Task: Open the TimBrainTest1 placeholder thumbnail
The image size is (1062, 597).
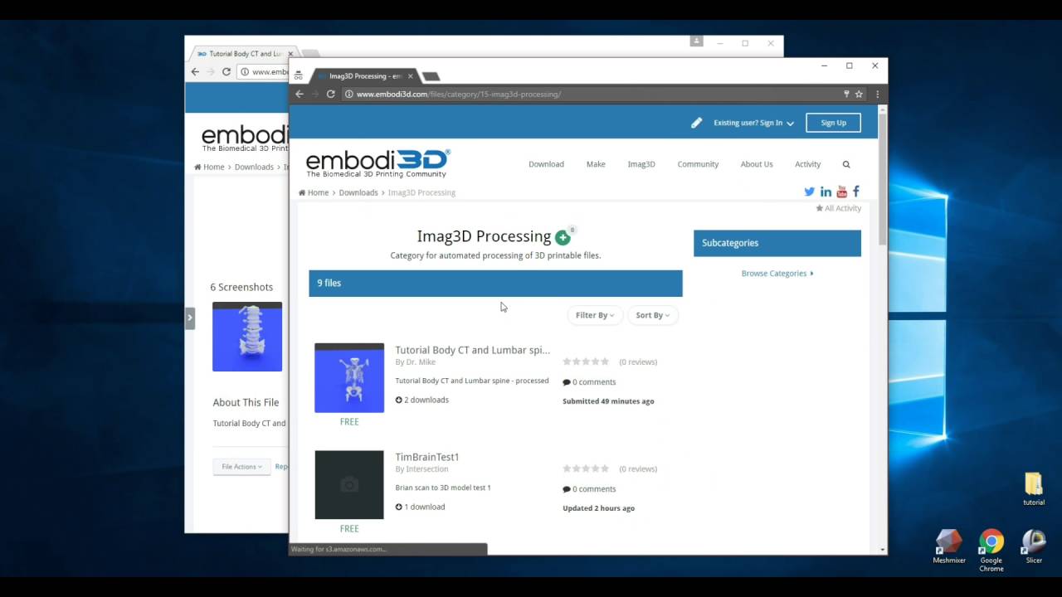Action: click(x=349, y=485)
